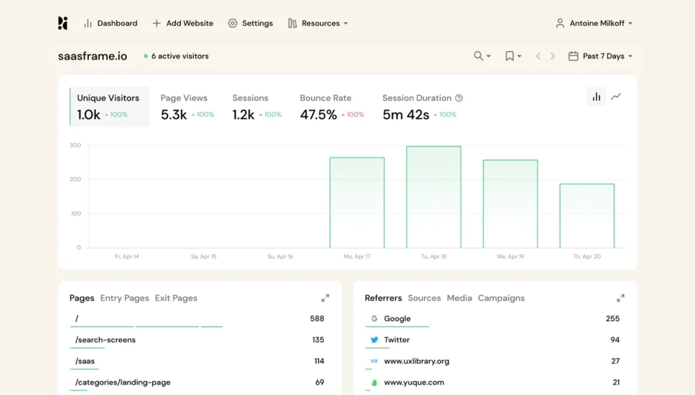Expand the Referrers panel to fullscreen
The height and width of the screenshot is (395, 695).
pyautogui.click(x=621, y=298)
